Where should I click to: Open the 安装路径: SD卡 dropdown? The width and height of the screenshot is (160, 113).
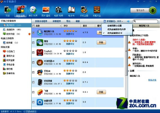(x=113, y=21)
